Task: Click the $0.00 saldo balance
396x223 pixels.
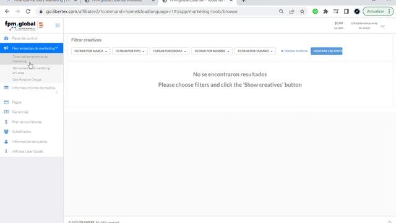Action: 338,25
